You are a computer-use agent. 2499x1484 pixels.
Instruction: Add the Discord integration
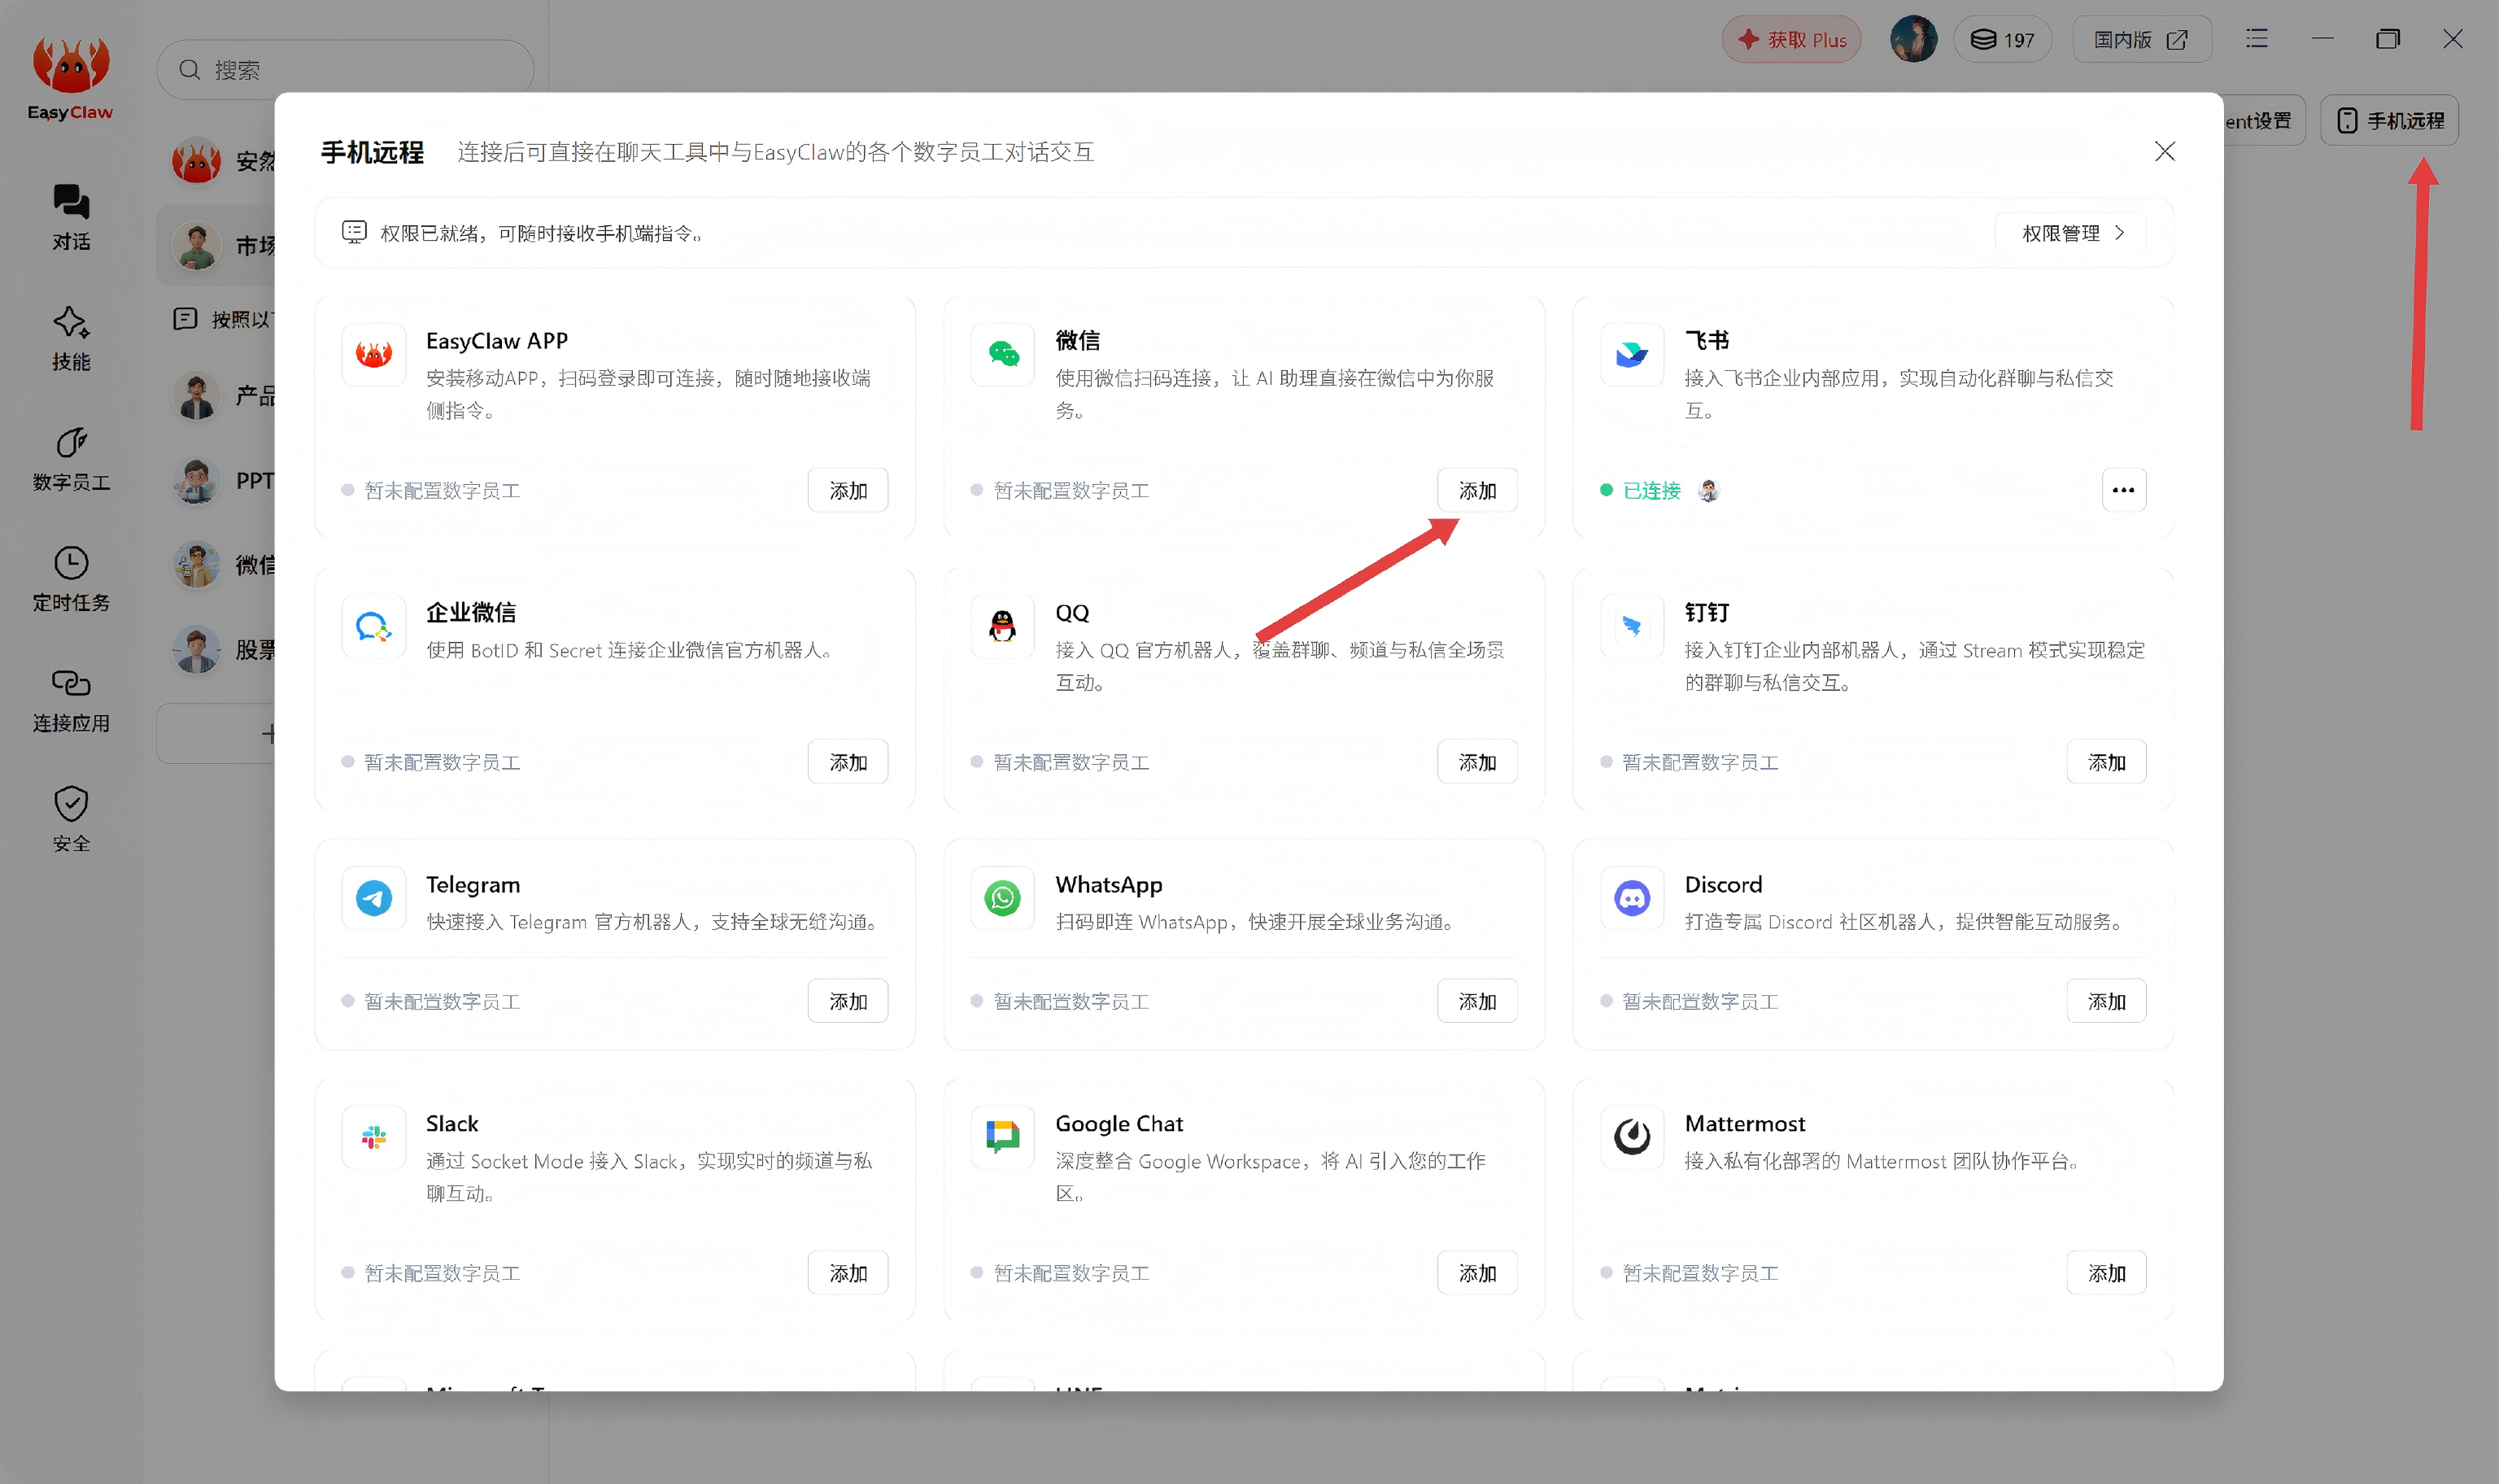[2106, 1001]
